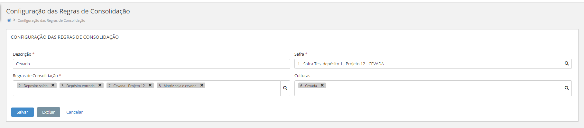
Task: Click the Cancelar link
Action: click(74, 112)
